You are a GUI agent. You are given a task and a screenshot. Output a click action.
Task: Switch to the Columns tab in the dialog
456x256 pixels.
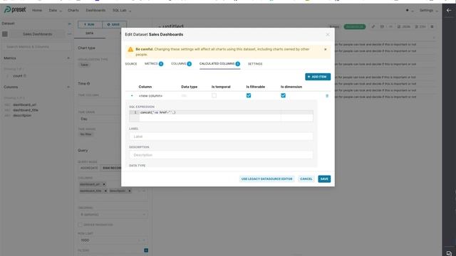(181, 64)
